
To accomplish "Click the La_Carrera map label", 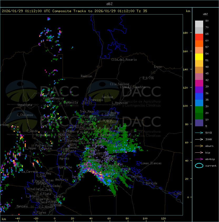I will click(30, 172).
